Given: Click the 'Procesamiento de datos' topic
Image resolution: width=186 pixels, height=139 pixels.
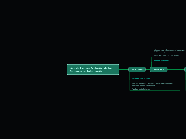Looking at the screenshot, I should tap(141, 79).
